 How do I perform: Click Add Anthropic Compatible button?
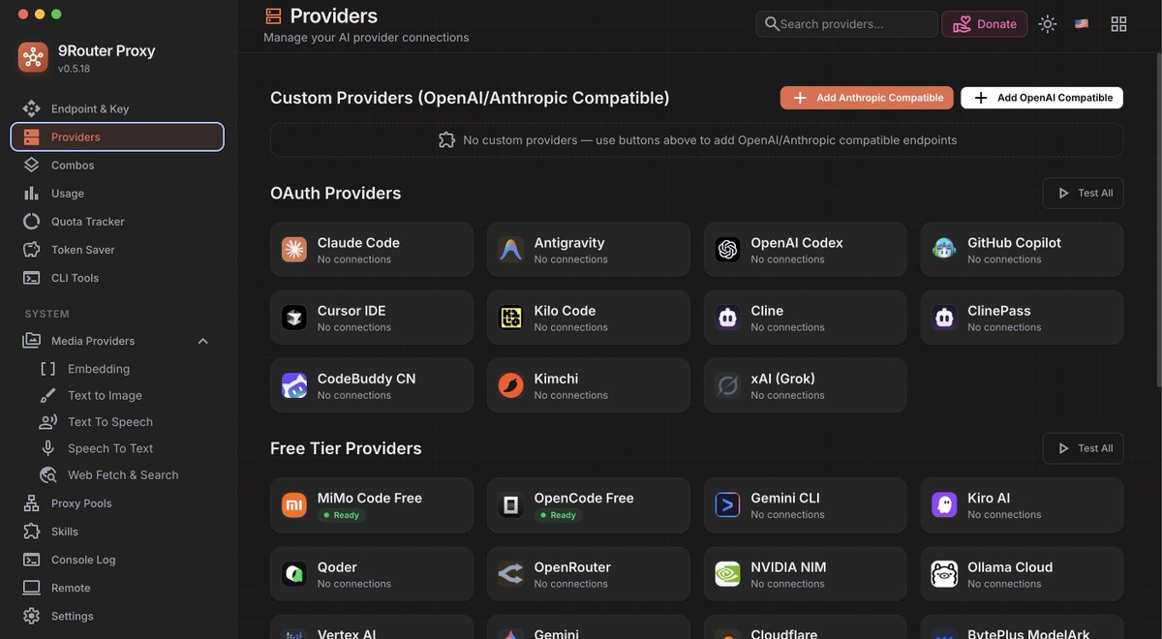pyautogui.click(x=867, y=98)
